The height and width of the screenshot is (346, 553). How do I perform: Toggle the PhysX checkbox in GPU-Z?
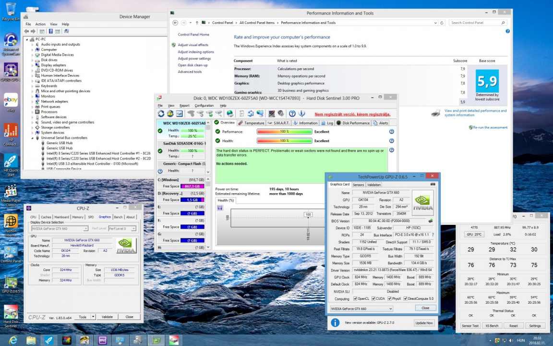389,299
